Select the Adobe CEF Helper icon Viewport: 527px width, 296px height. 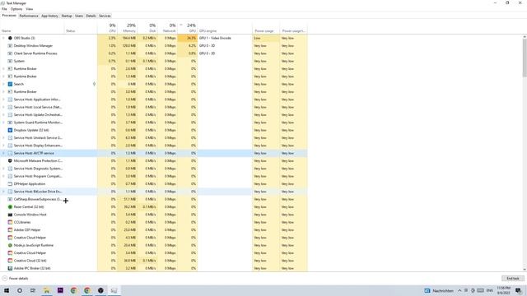point(10,230)
